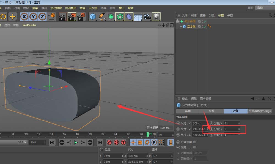
Task: Collapse the 细分曲面 hierarchy expander
Action: 177,21
